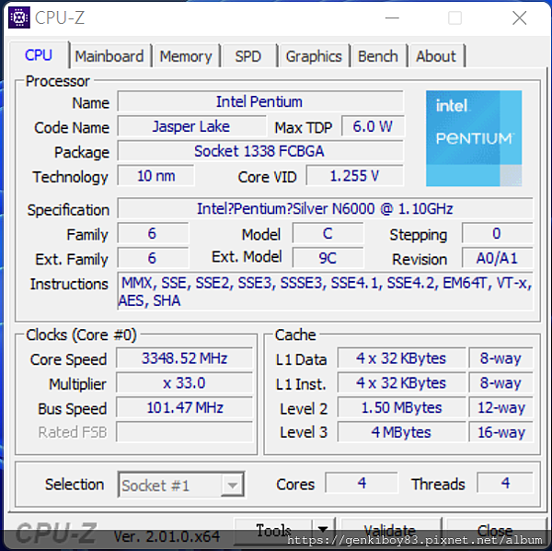The width and height of the screenshot is (552, 551).
Task: Click the Specification field with N6000
Action: point(325,208)
